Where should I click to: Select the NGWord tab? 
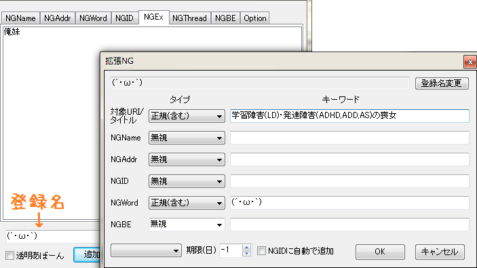click(93, 18)
